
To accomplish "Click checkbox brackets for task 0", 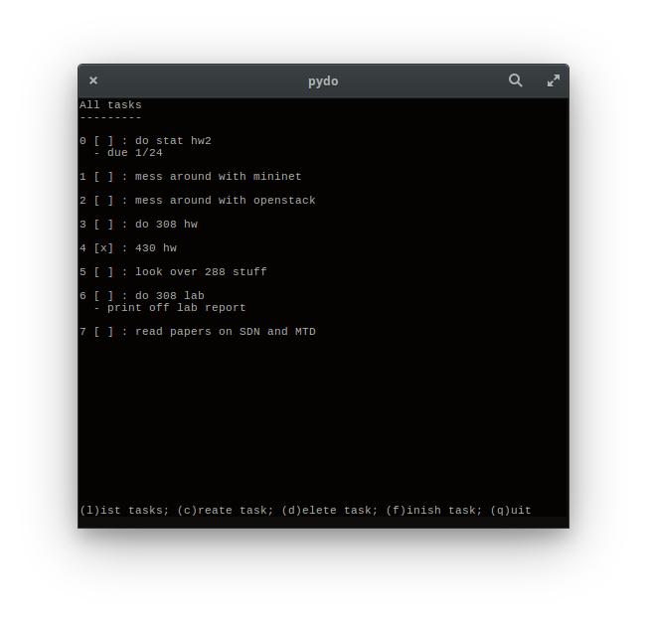I will 103,141.
